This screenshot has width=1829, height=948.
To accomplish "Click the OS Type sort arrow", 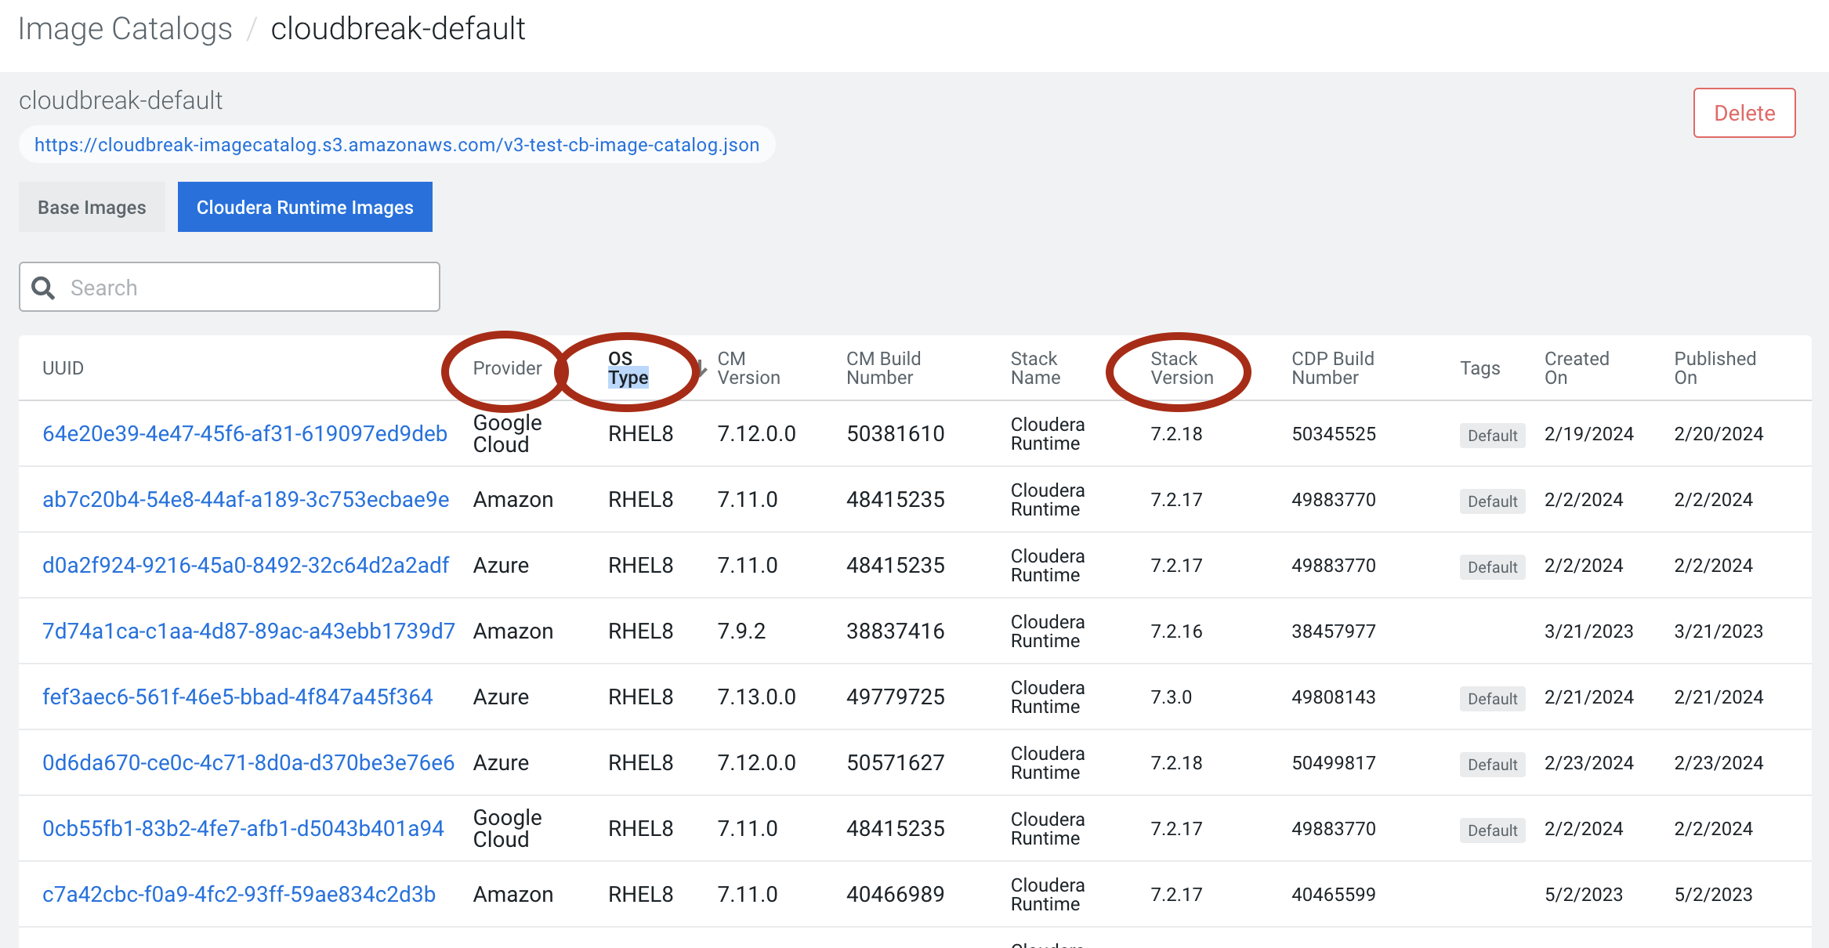I will click(x=702, y=368).
